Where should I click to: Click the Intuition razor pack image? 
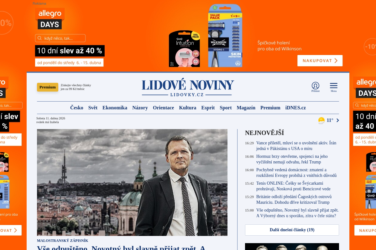(184, 48)
